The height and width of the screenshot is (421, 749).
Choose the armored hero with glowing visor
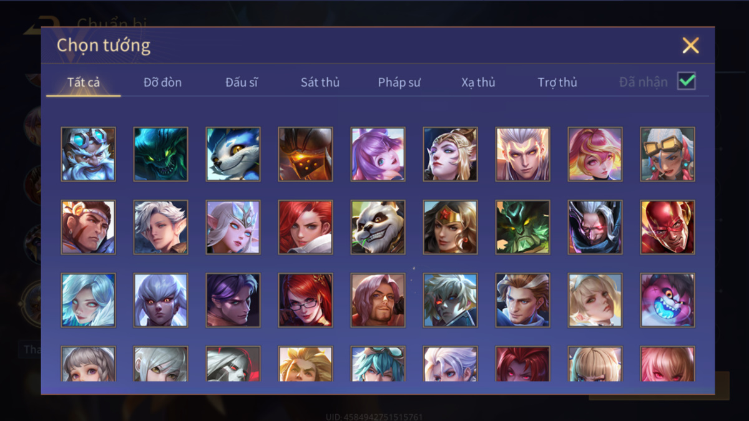pyautogui.click(x=305, y=154)
